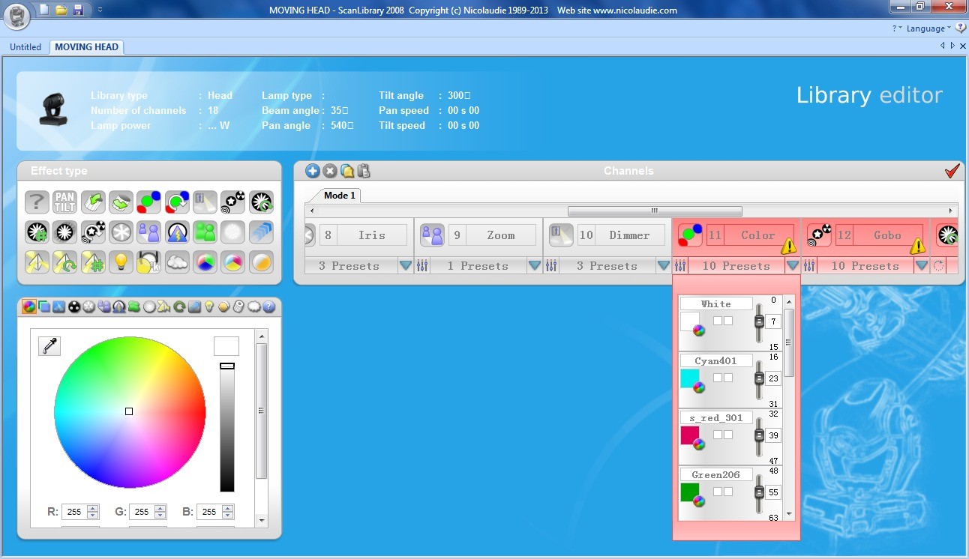Choose the light bulb effect type icon
The width and height of the screenshot is (969, 559).
(x=121, y=262)
